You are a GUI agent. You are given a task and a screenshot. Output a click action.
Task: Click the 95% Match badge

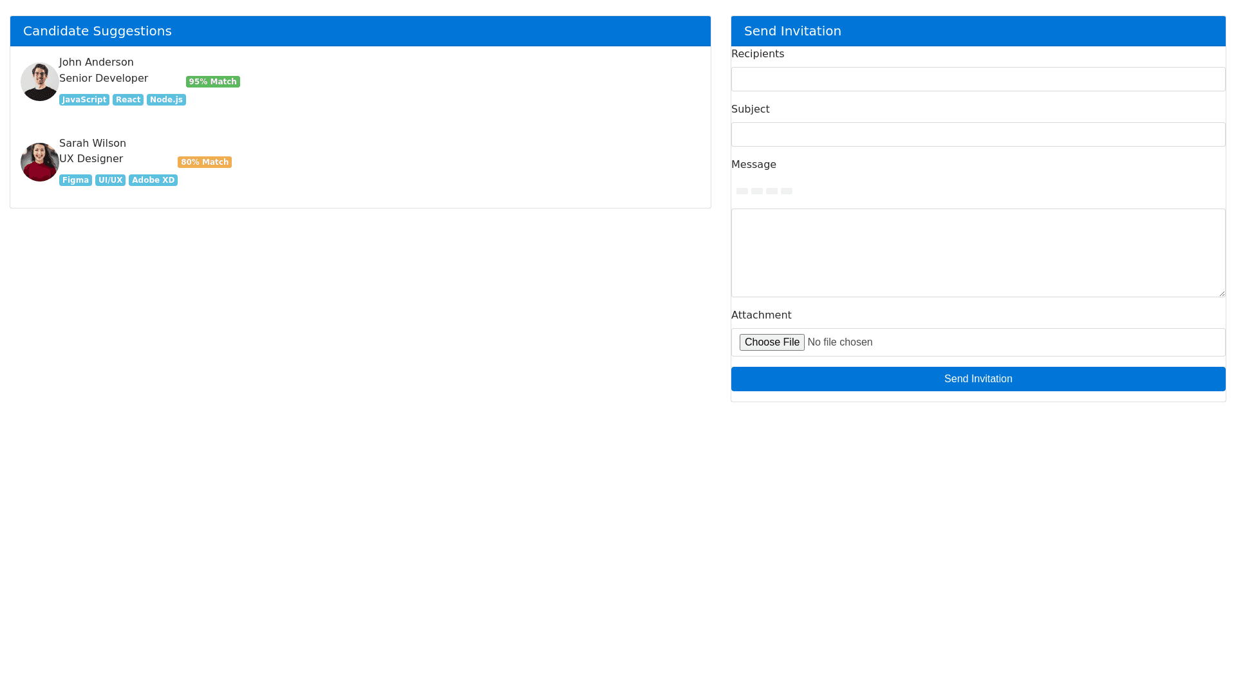point(213,82)
